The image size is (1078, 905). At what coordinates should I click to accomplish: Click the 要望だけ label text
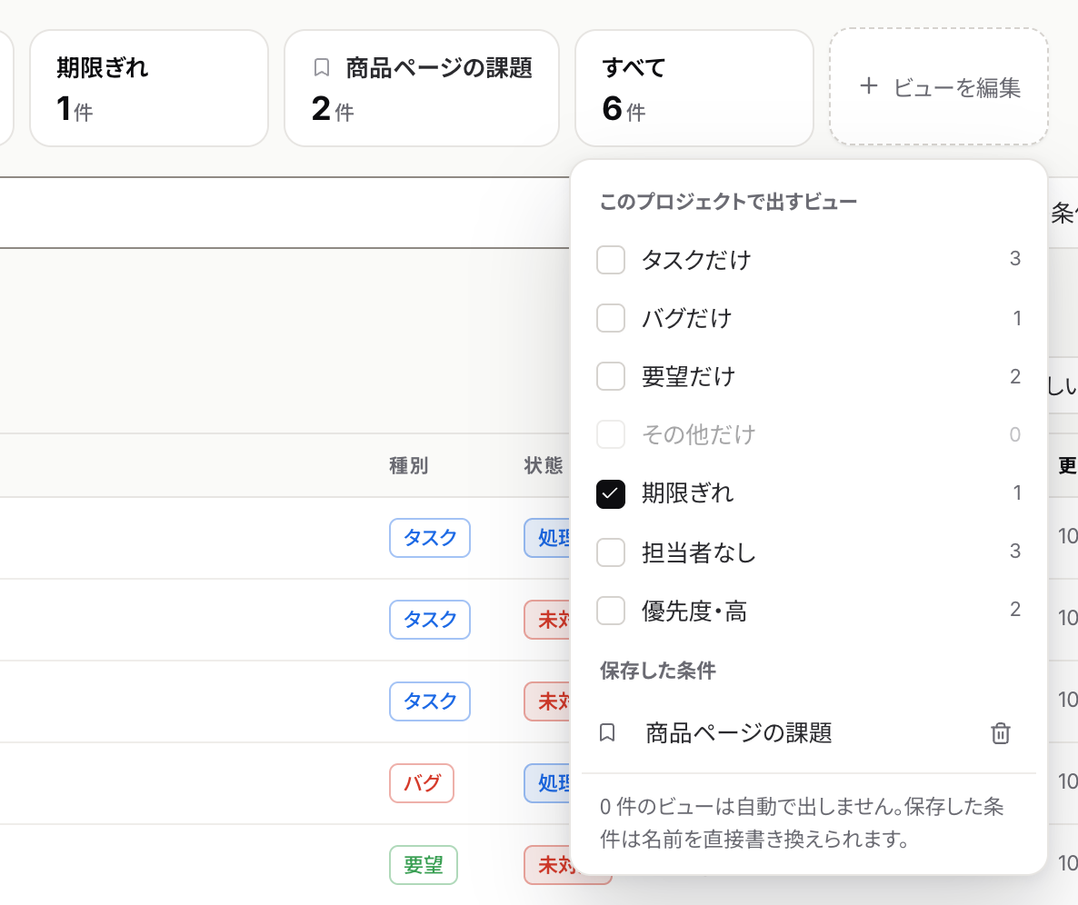pyautogui.click(x=689, y=376)
